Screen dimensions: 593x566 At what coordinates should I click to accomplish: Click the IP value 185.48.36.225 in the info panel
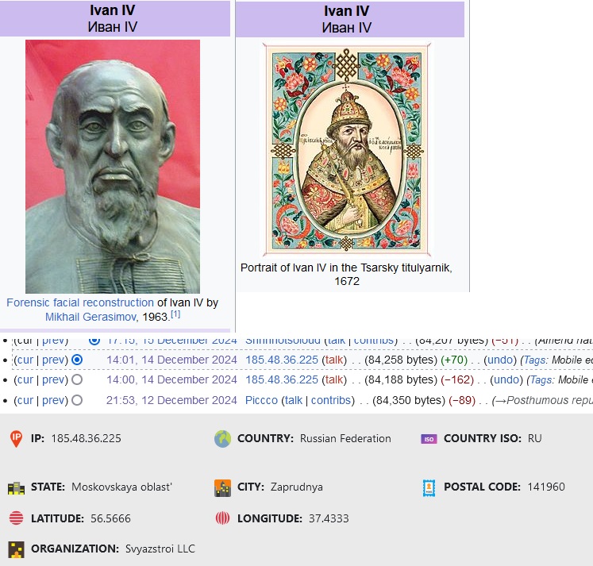tap(87, 438)
